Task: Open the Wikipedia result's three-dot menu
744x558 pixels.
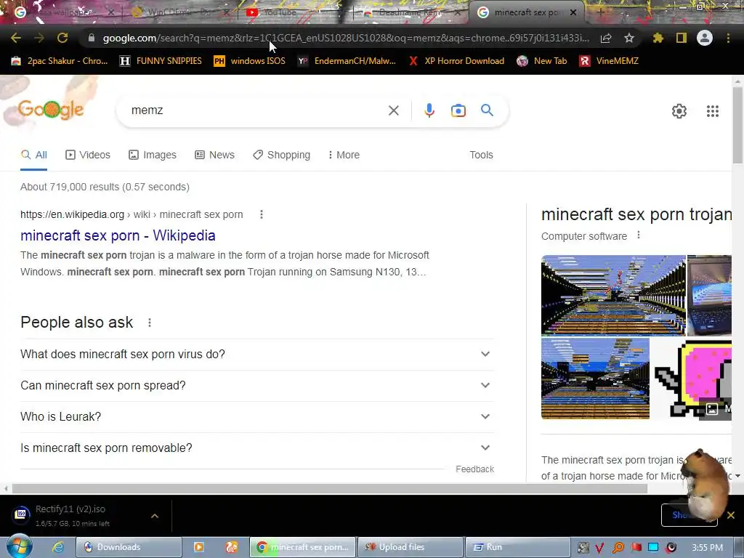Action: [262, 214]
